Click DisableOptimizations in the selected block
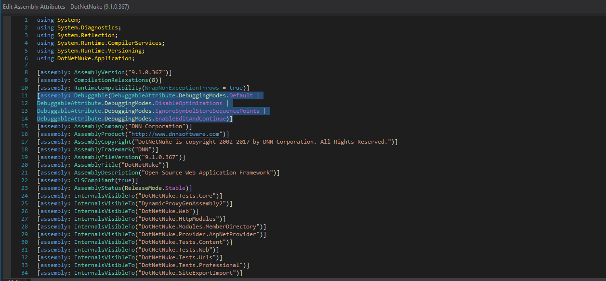The height and width of the screenshot is (281, 606). pos(189,103)
